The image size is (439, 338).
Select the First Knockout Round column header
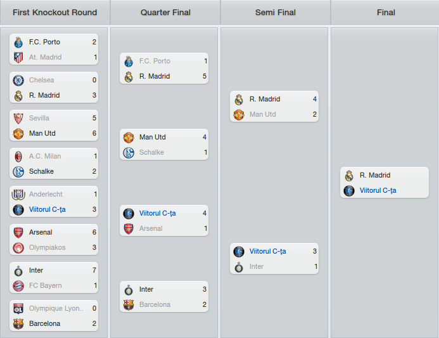pos(55,12)
